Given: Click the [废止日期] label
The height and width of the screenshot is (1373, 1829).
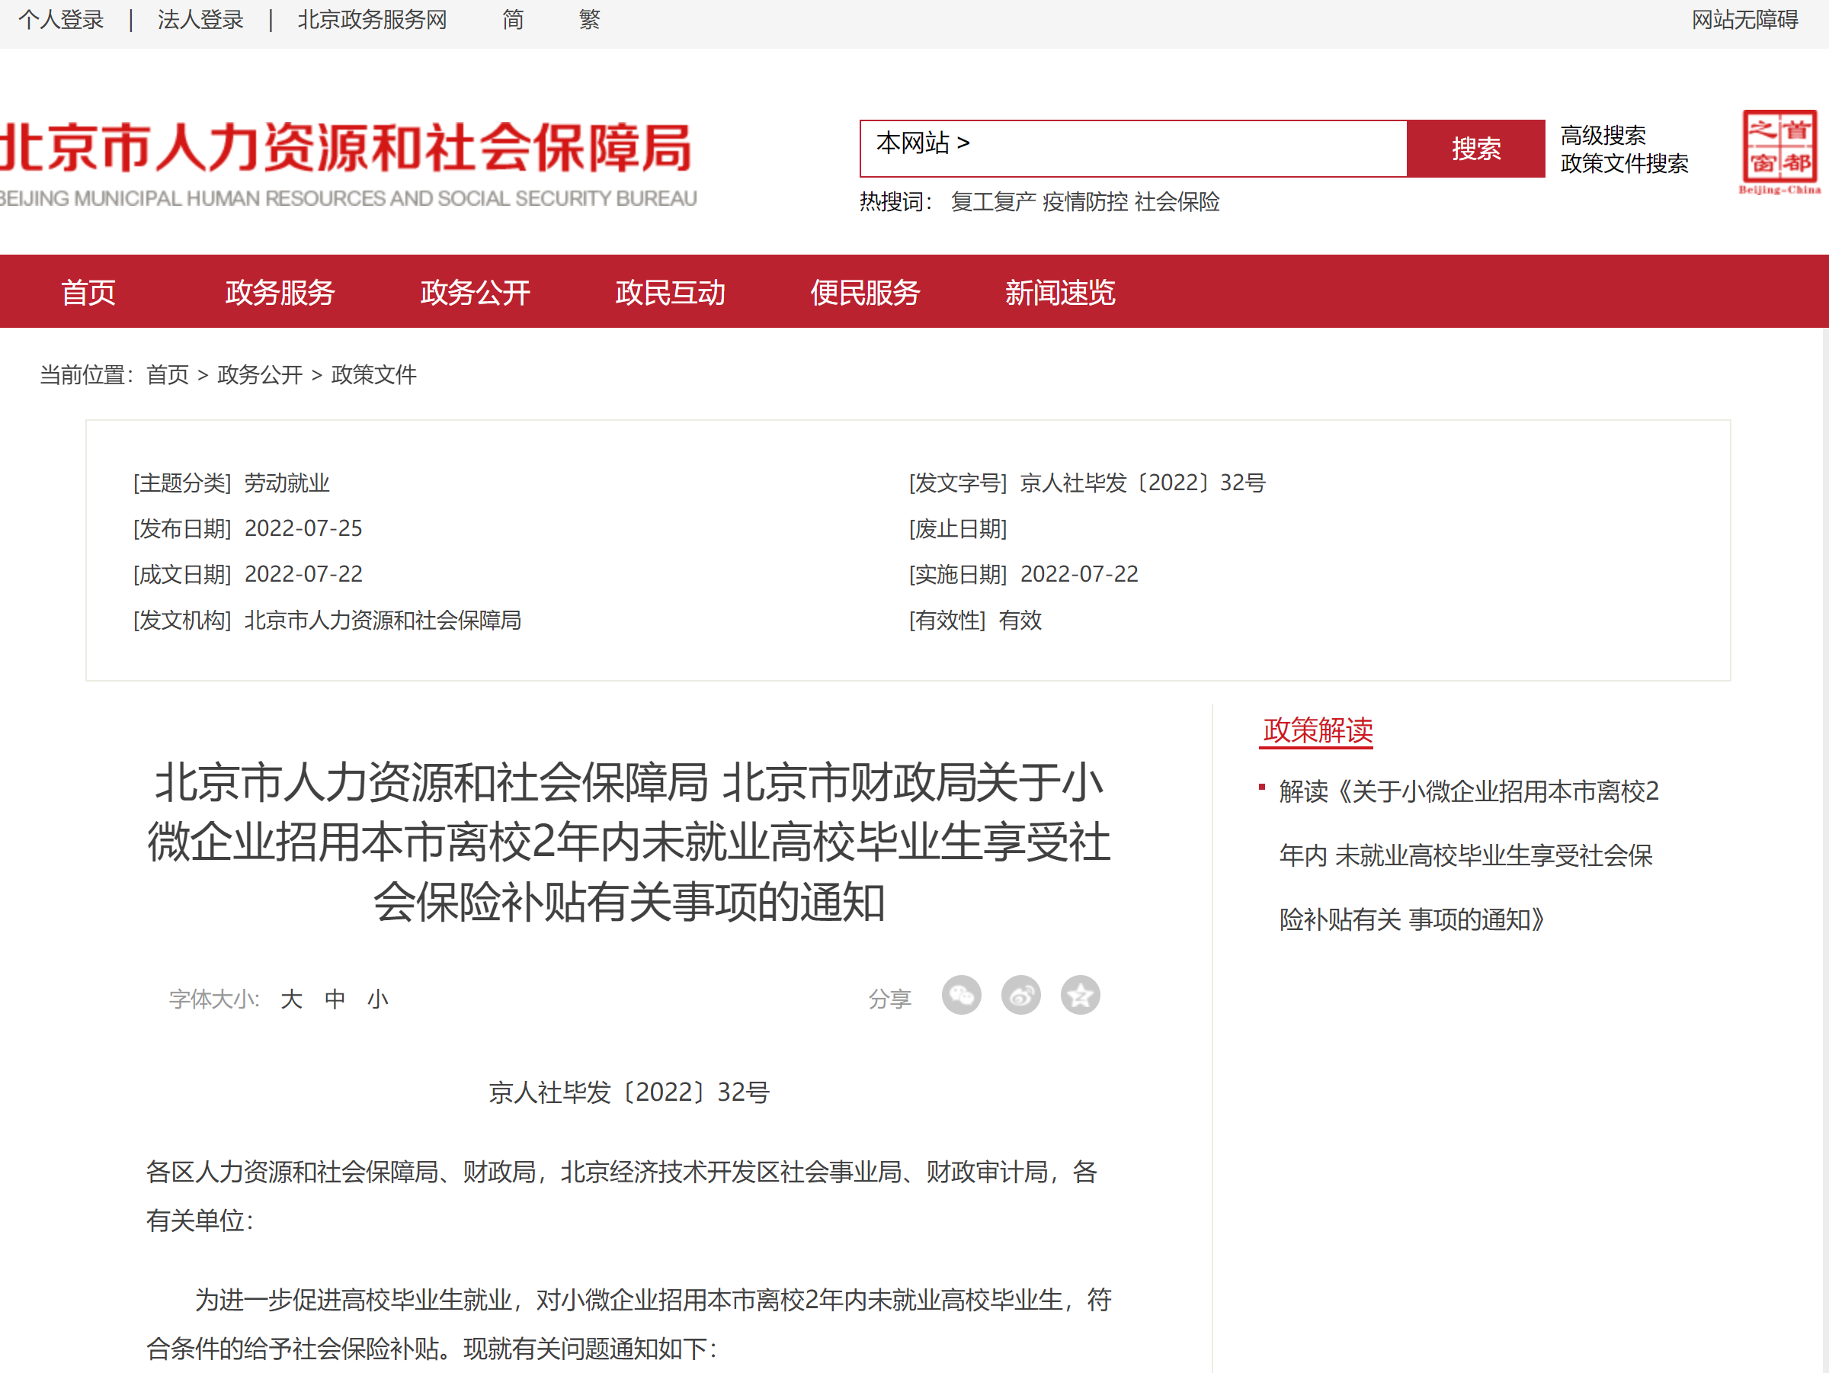Looking at the screenshot, I should click(x=957, y=528).
